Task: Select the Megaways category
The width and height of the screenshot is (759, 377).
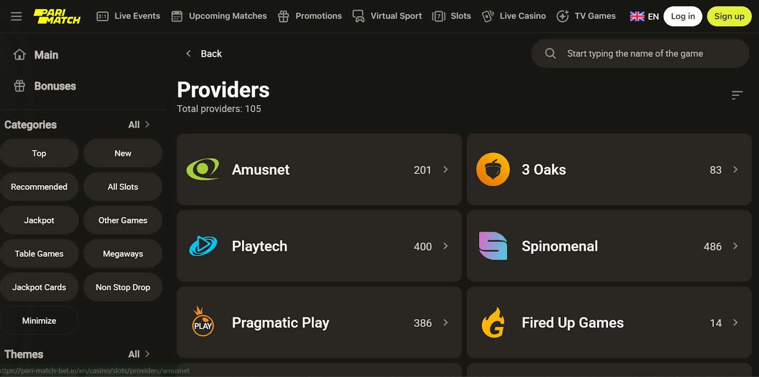Action: coord(123,253)
